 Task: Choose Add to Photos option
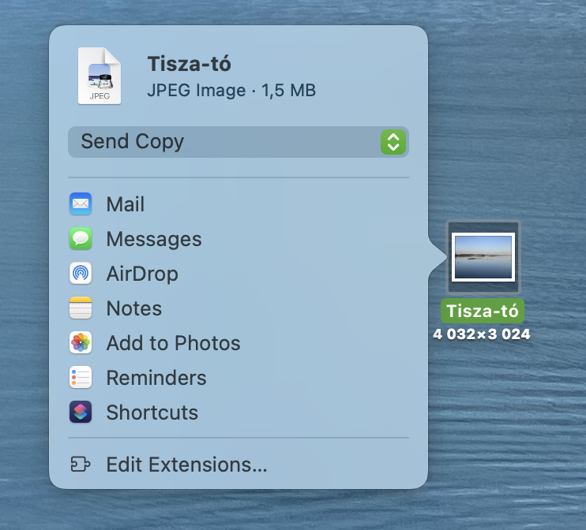pos(239,342)
